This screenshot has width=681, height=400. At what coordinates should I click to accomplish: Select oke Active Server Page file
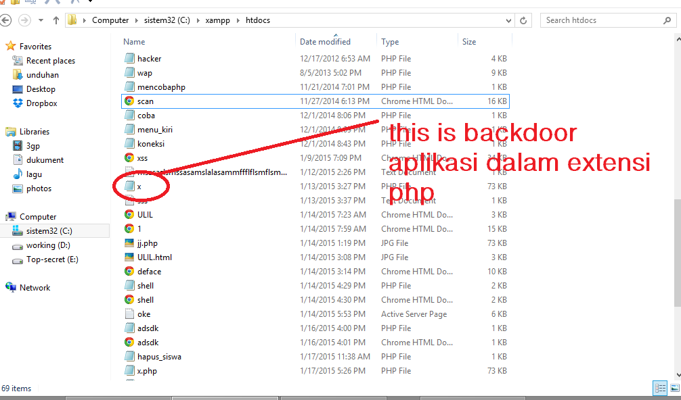[316, 314]
